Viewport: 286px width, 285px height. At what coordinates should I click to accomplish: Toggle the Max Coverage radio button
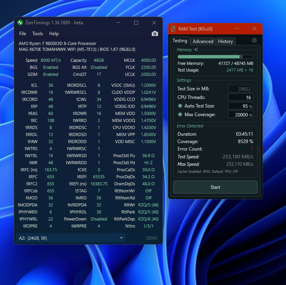pyautogui.click(x=180, y=115)
